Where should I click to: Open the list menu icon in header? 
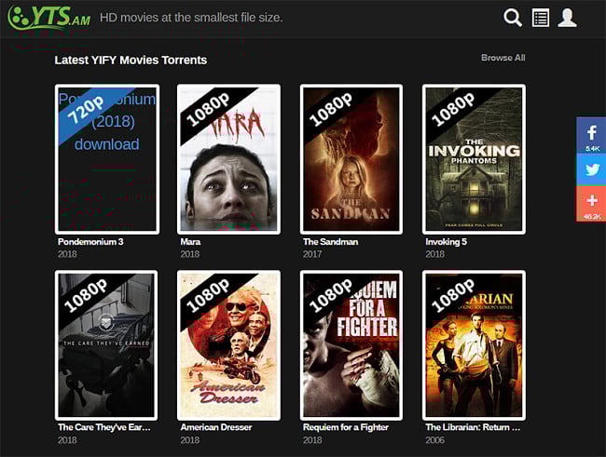click(x=541, y=18)
